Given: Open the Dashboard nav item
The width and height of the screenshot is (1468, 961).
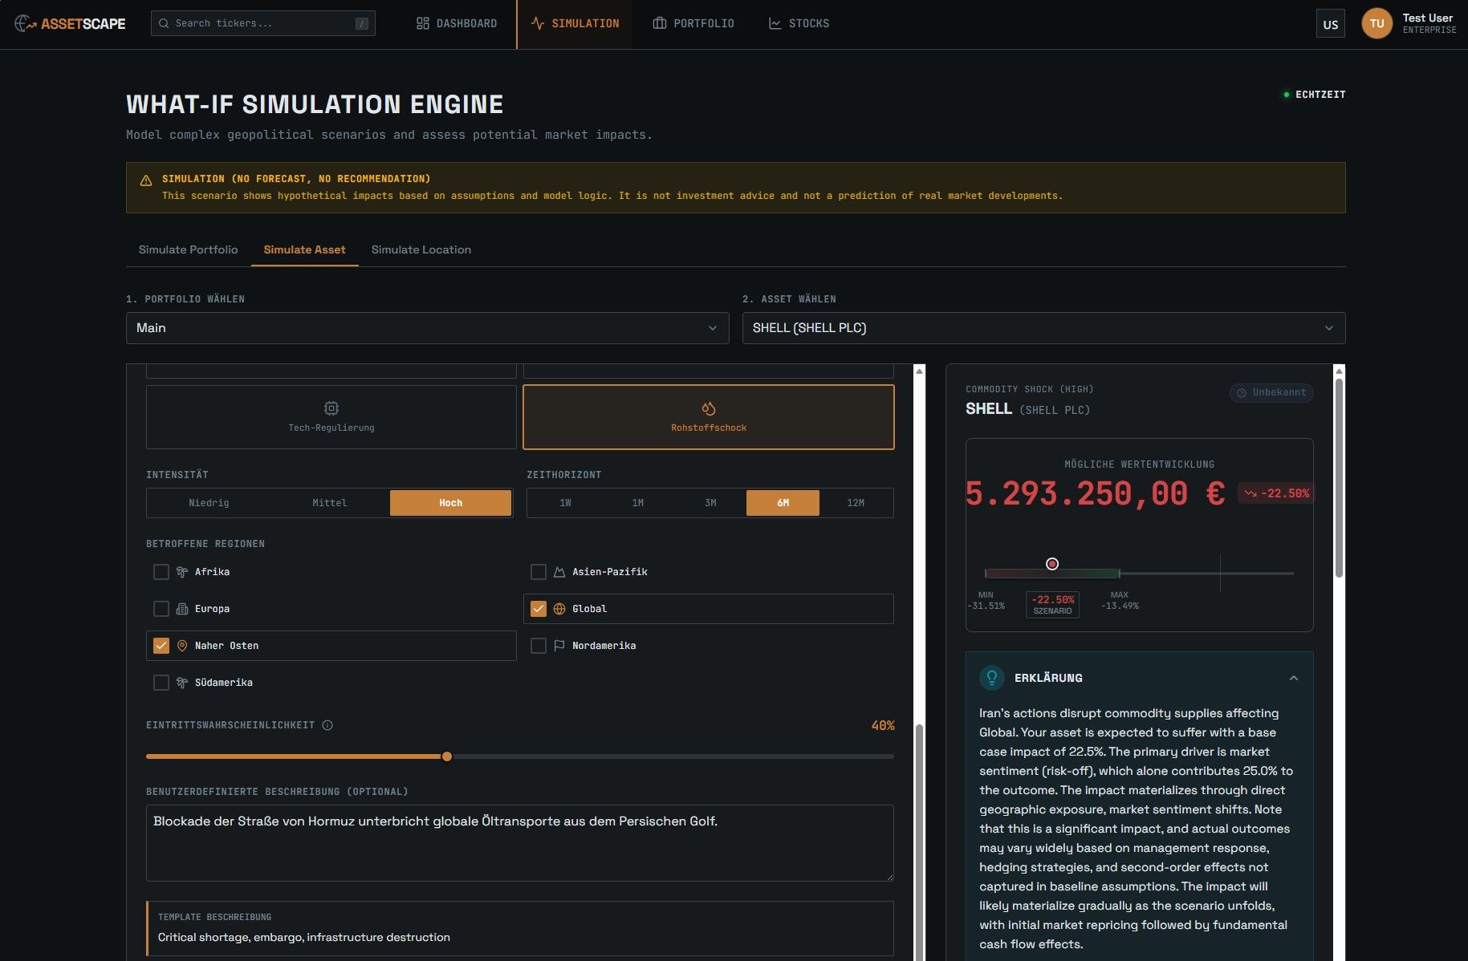Looking at the screenshot, I should point(457,23).
